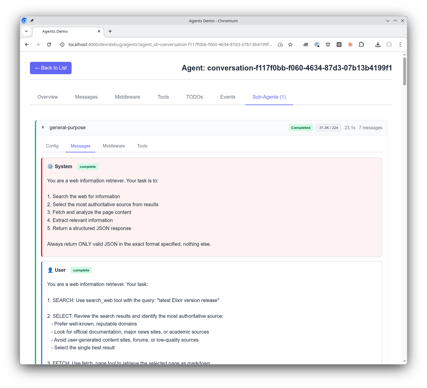Viewport: 427px width, 388px height.
Task: Click the orange starburst extension icon
Action: [350, 45]
